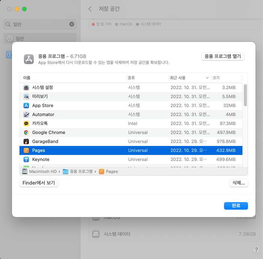Click the Pages icon in path bar

(102, 171)
